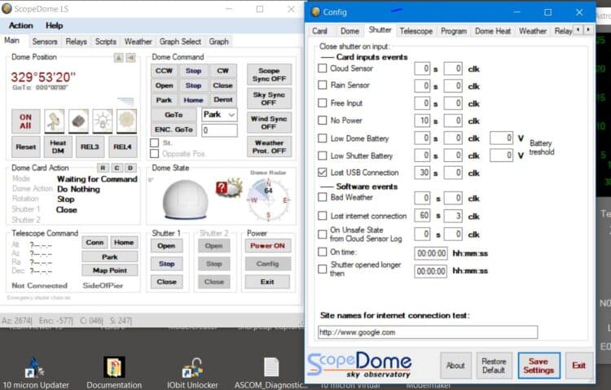
Task: Open the Telescope tab in Config
Action: [x=415, y=31]
